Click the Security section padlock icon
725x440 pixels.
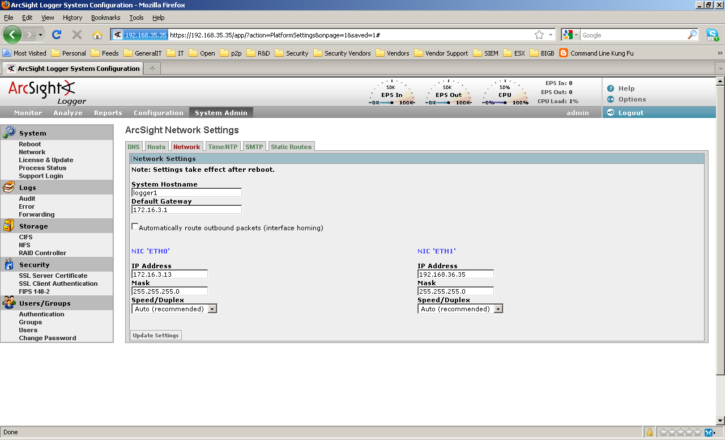tap(9, 264)
